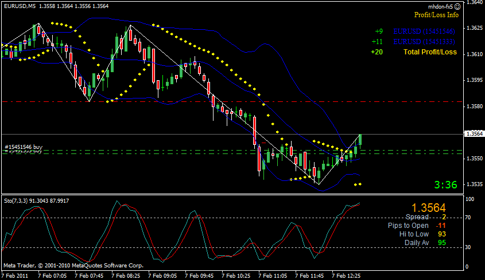Click the 1.3625 price axis label

[474, 28]
